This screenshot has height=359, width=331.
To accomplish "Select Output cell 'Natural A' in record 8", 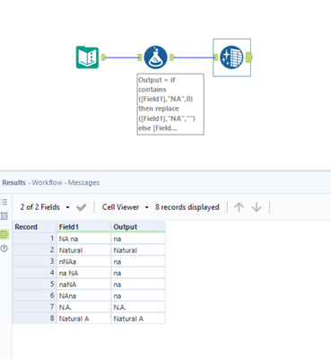I will click(x=138, y=319).
